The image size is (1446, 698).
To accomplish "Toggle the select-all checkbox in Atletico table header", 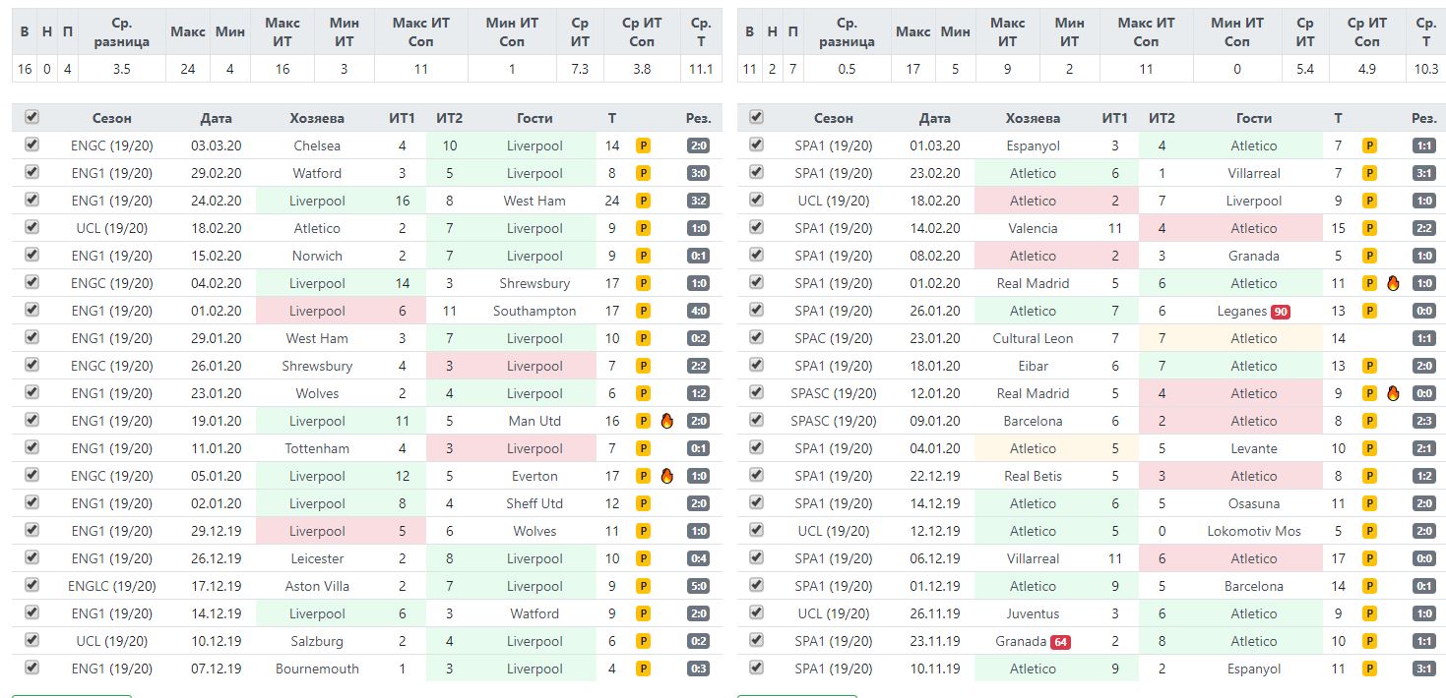I will [x=756, y=117].
